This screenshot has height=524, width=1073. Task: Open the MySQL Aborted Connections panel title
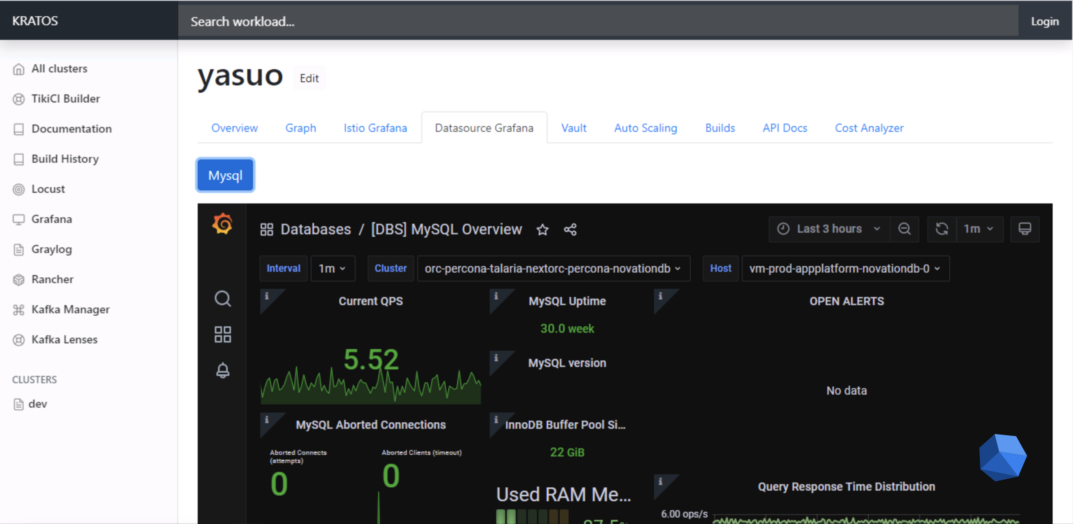371,425
